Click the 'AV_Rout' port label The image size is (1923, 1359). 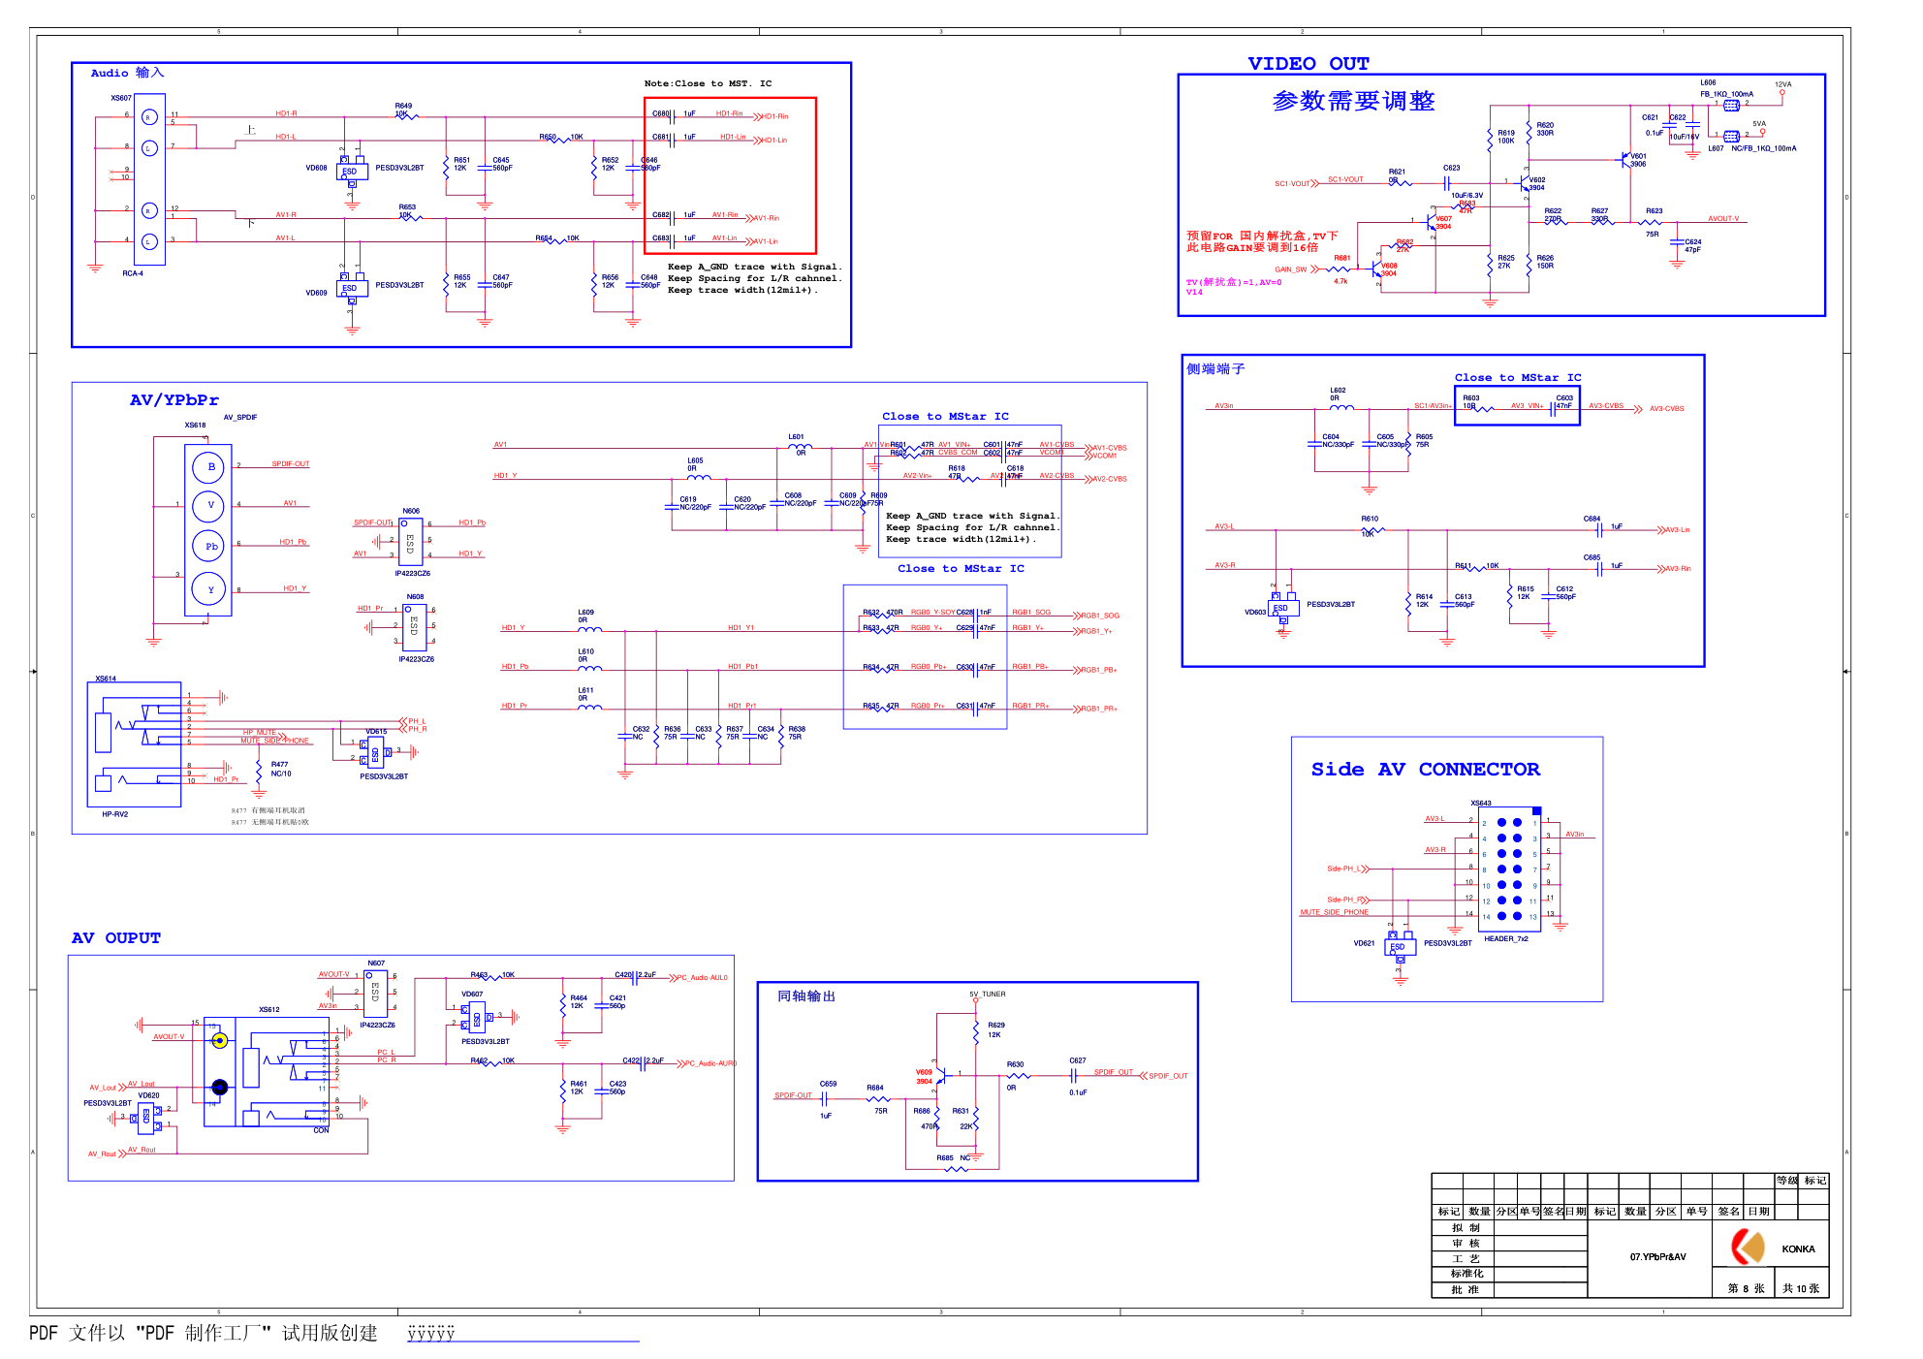click(102, 1154)
